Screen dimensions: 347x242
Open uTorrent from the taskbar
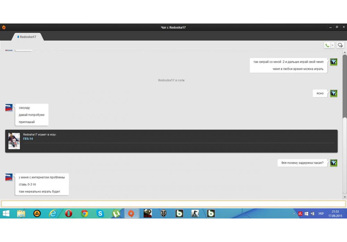[x=116, y=213]
